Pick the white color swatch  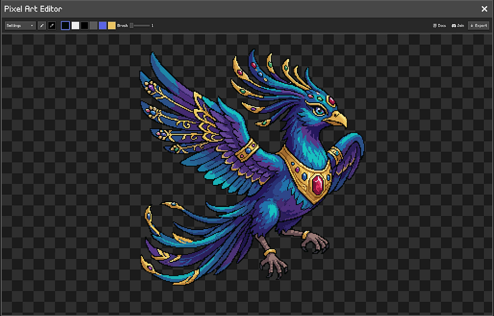(x=75, y=25)
